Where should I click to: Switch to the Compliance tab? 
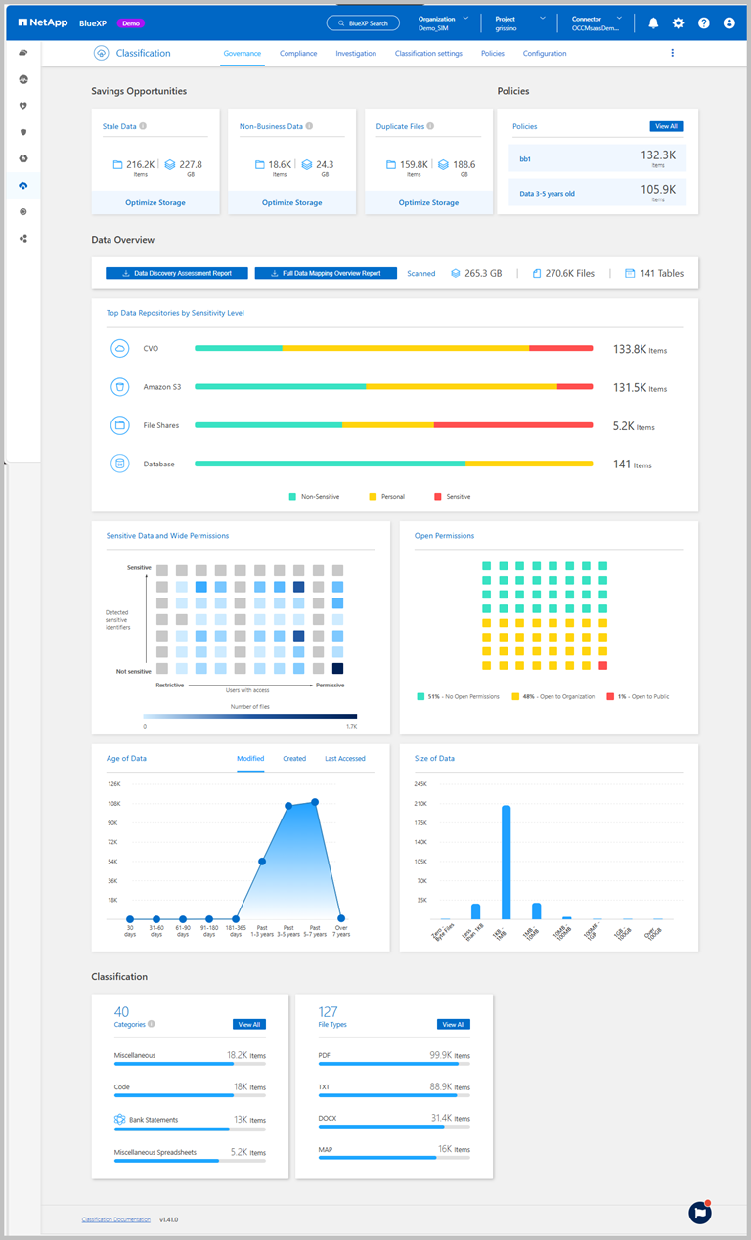(x=298, y=53)
